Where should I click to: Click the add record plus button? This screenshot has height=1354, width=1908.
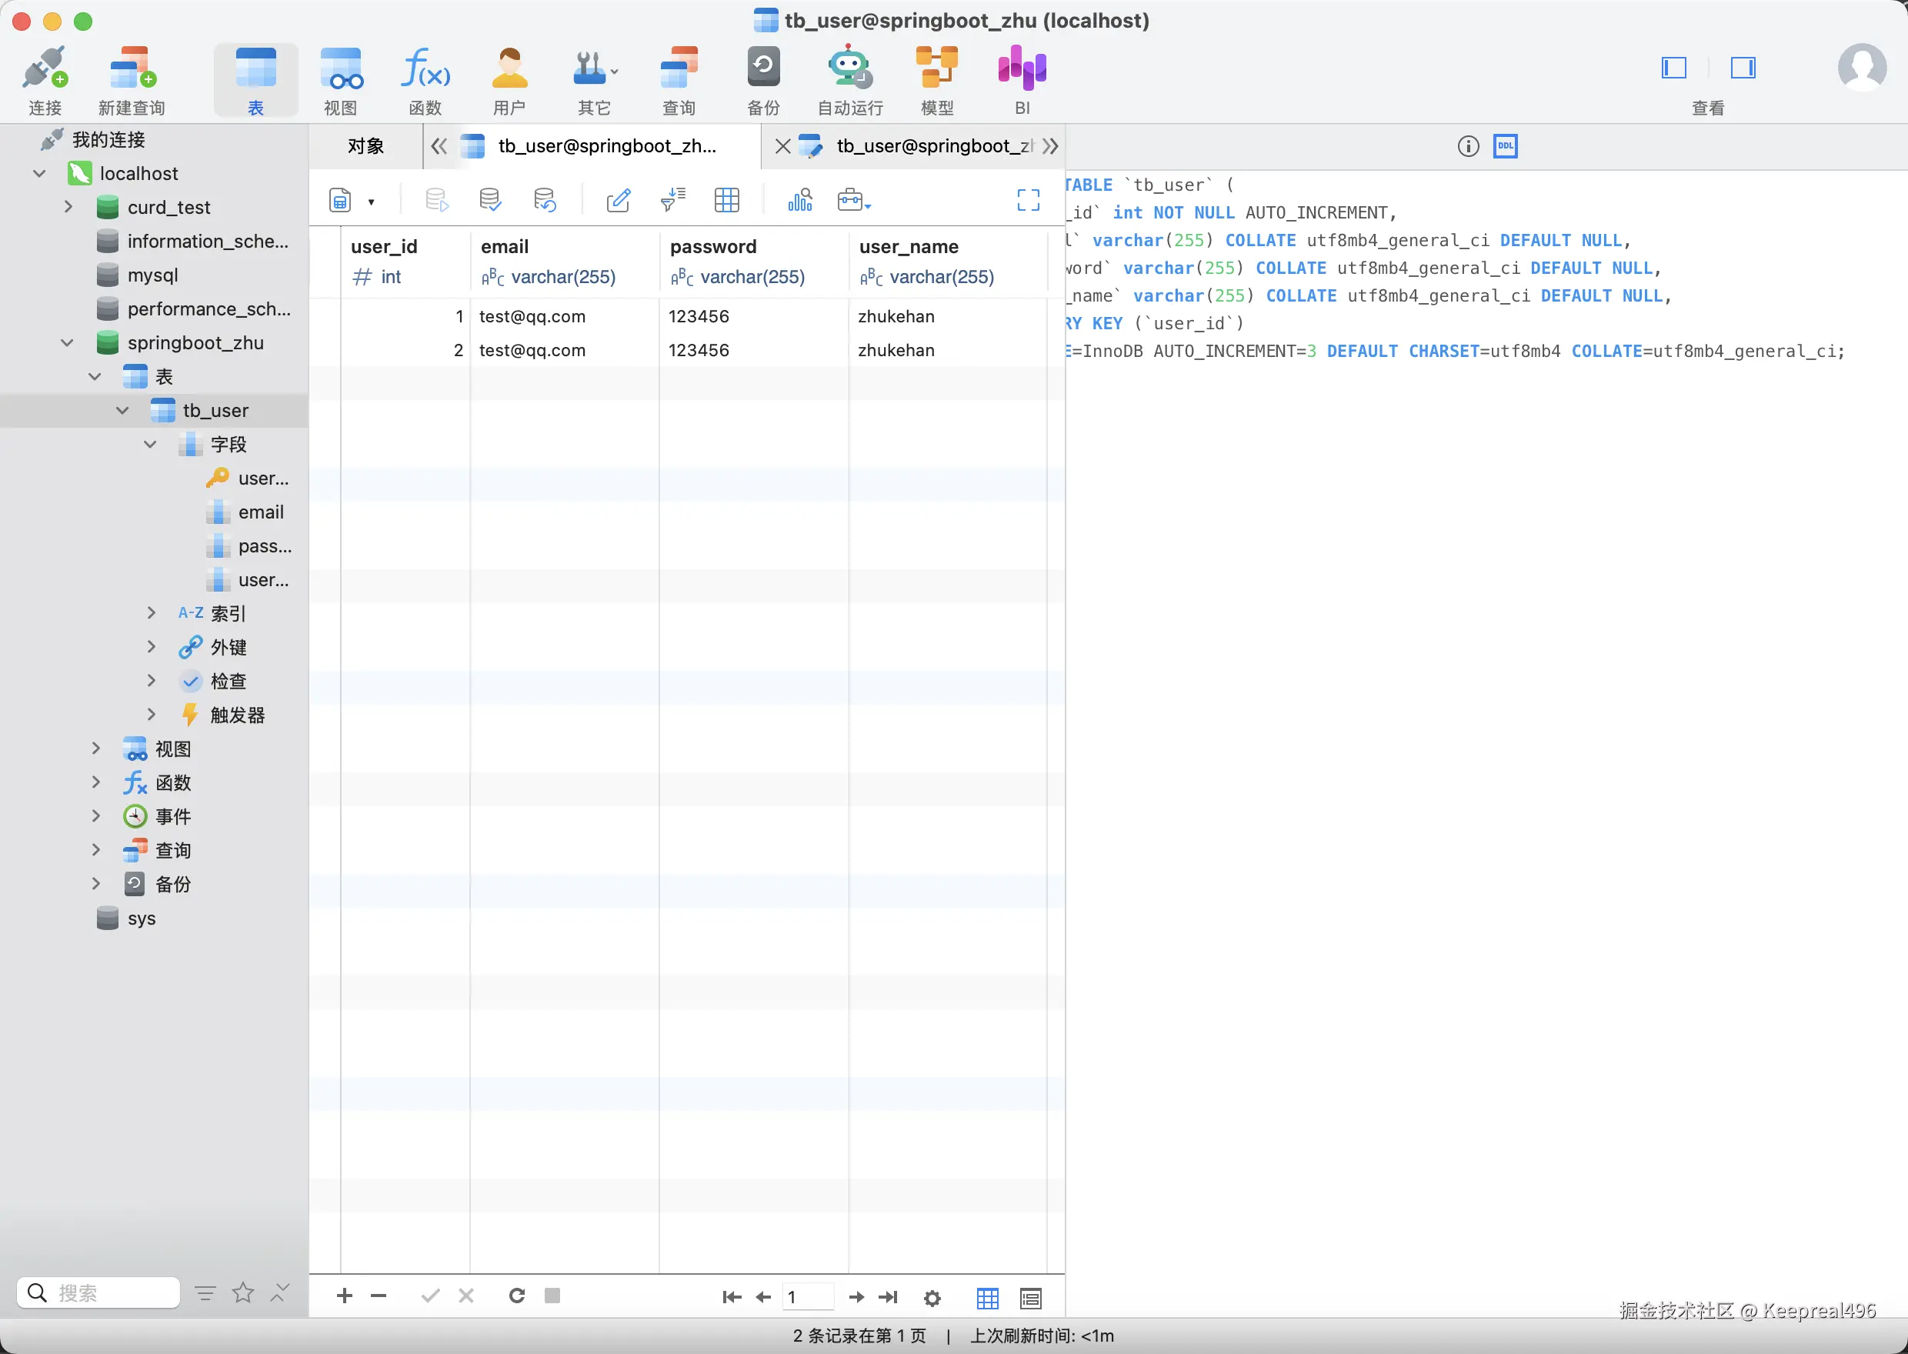pyautogui.click(x=344, y=1296)
